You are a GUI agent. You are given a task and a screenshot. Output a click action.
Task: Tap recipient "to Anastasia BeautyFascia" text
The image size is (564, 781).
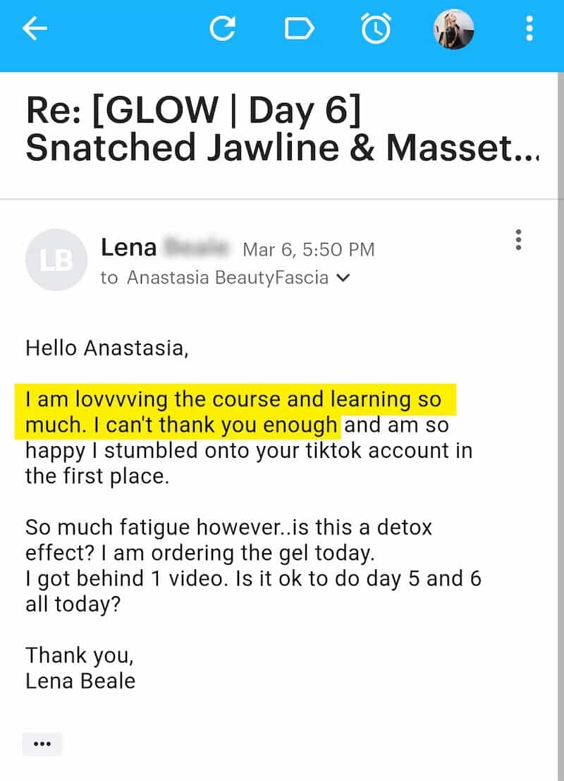214,278
